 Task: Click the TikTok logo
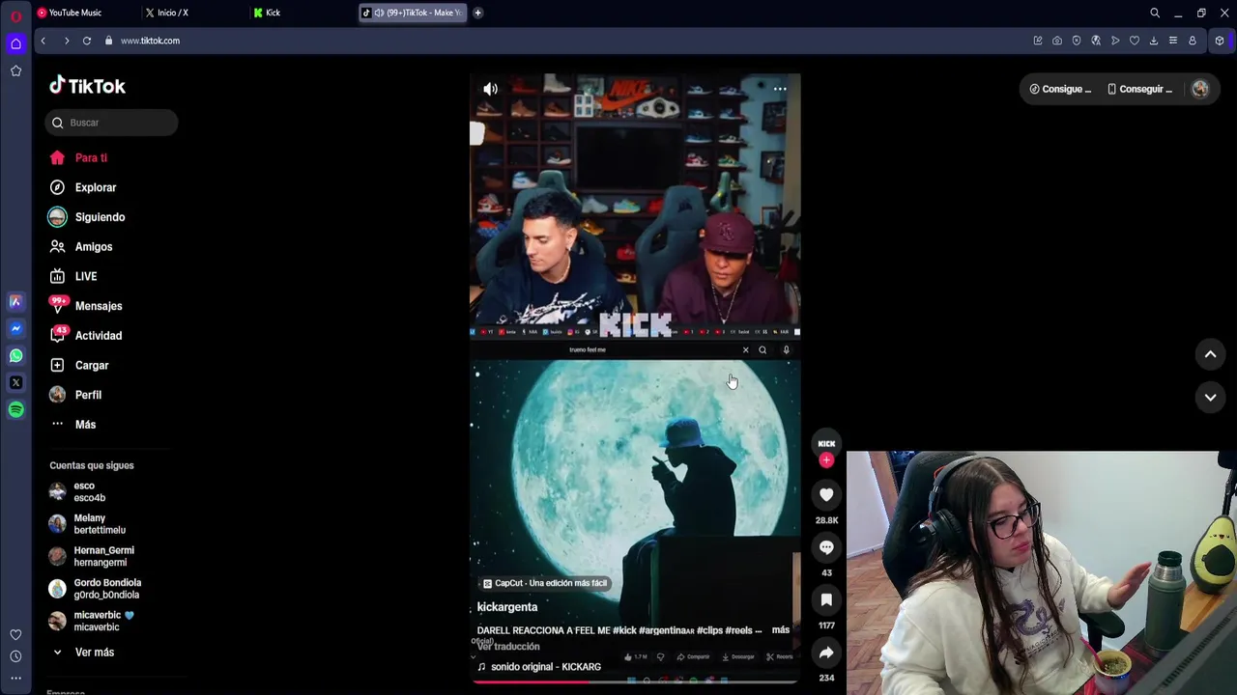tap(87, 86)
